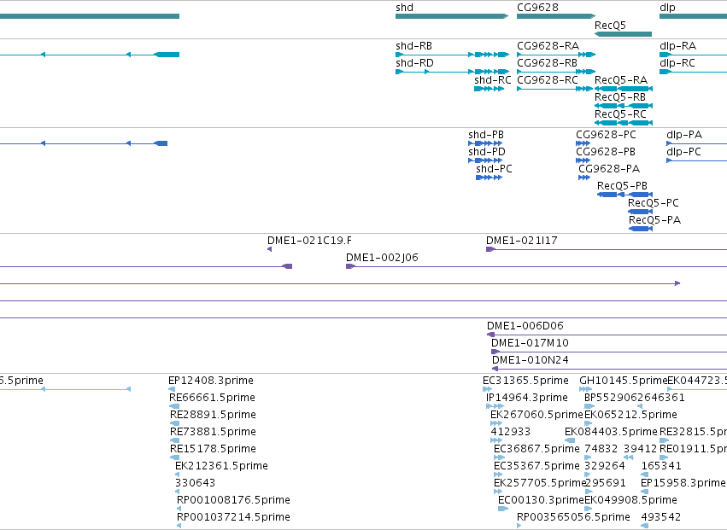Image resolution: width=727 pixels, height=530 pixels.
Task: Select transcript CG9628-RB
Action: [x=547, y=63]
